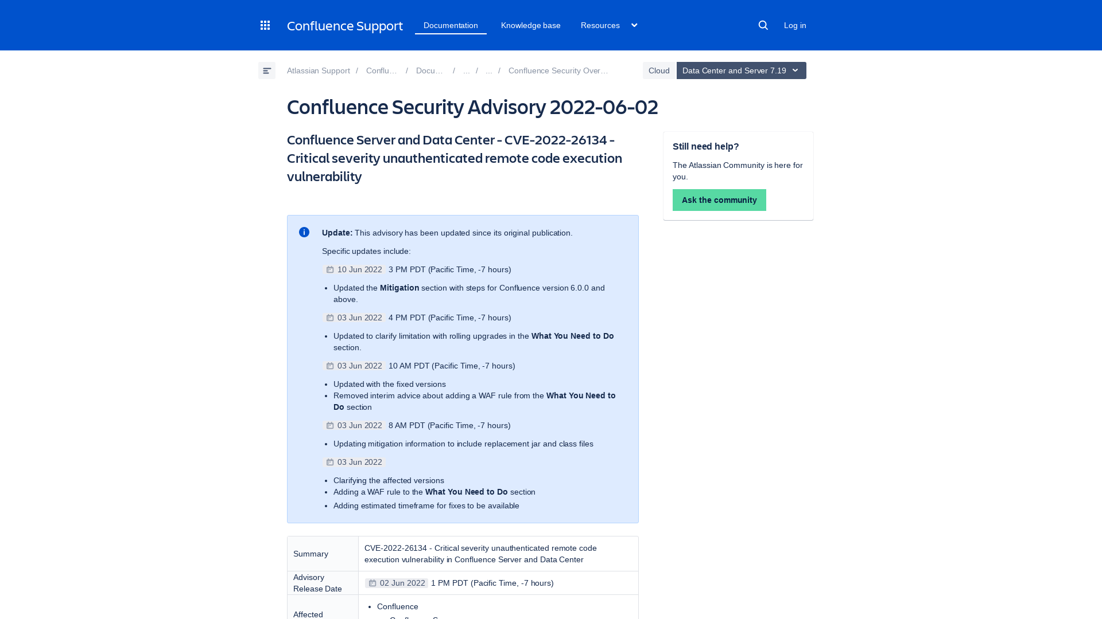Click the Ask the community button
This screenshot has width=1102, height=619.
[x=719, y=199]
